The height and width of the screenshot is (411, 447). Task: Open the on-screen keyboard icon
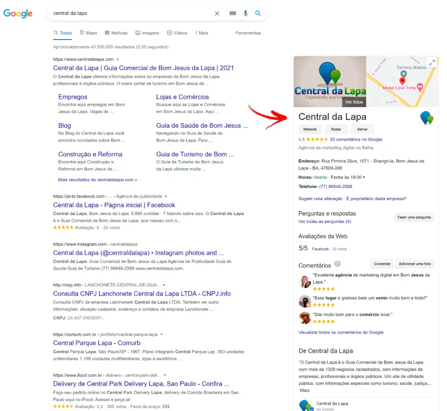[233, 13]
